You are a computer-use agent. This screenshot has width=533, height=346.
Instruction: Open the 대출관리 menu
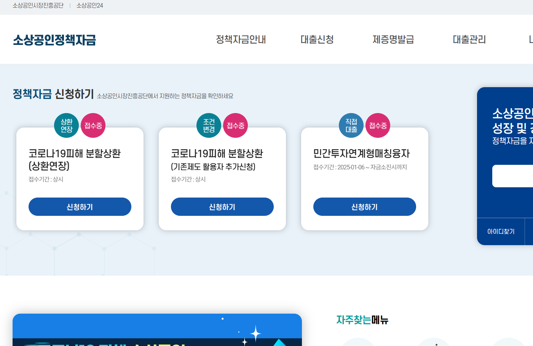pos(469,39)
